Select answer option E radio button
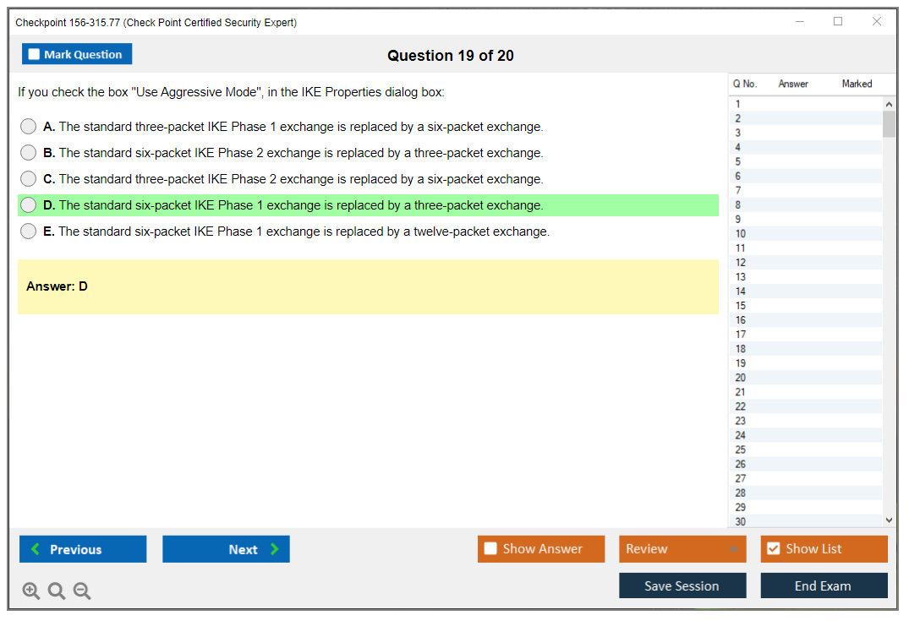Image resolution: width=909 pixels, height=621 pixels. click(29, 232)
